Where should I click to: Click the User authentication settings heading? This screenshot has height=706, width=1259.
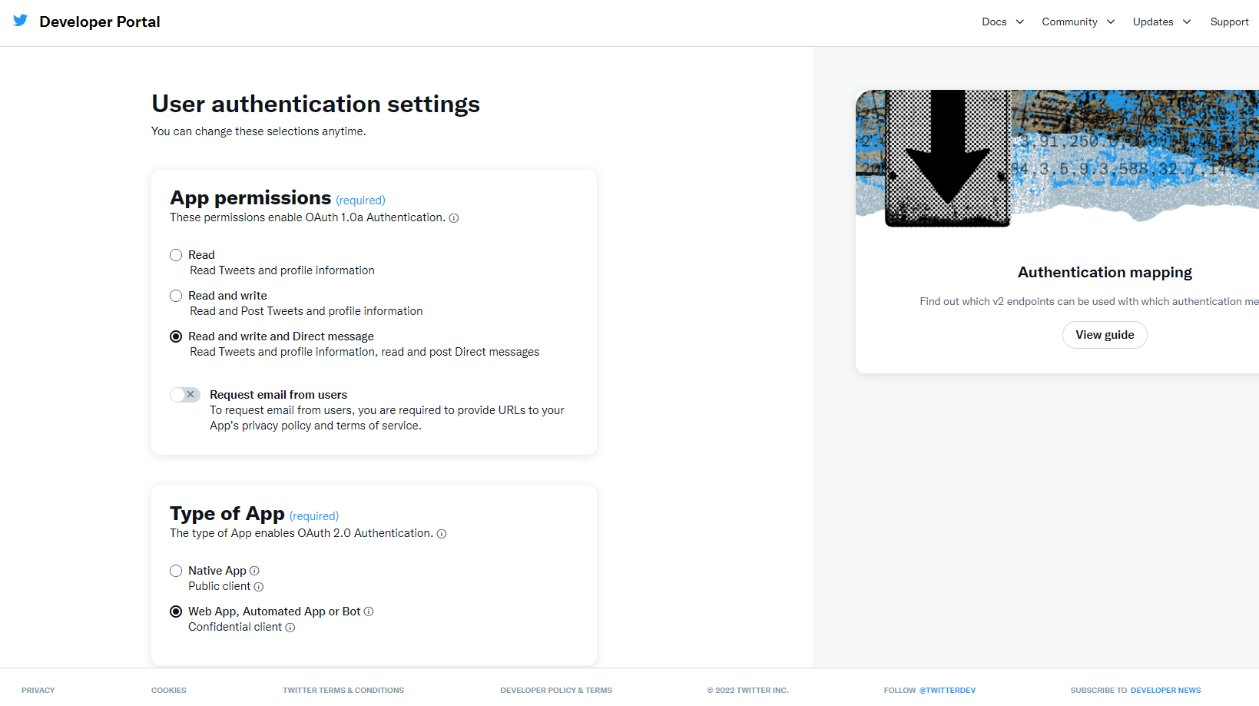(316, 104)
